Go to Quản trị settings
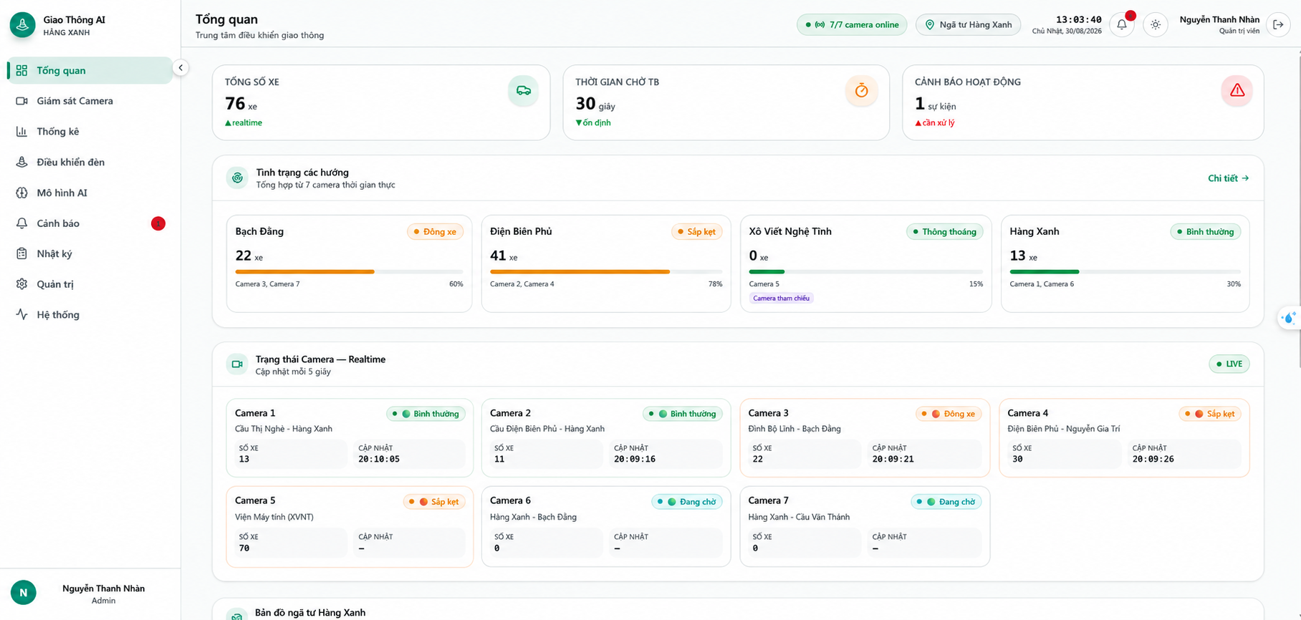 click(90, 284)
